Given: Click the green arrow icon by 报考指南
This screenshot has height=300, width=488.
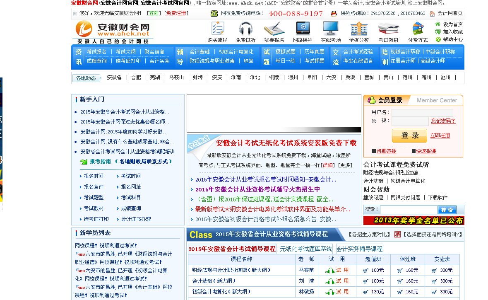Looking at the screenshot, I should 84,162.
